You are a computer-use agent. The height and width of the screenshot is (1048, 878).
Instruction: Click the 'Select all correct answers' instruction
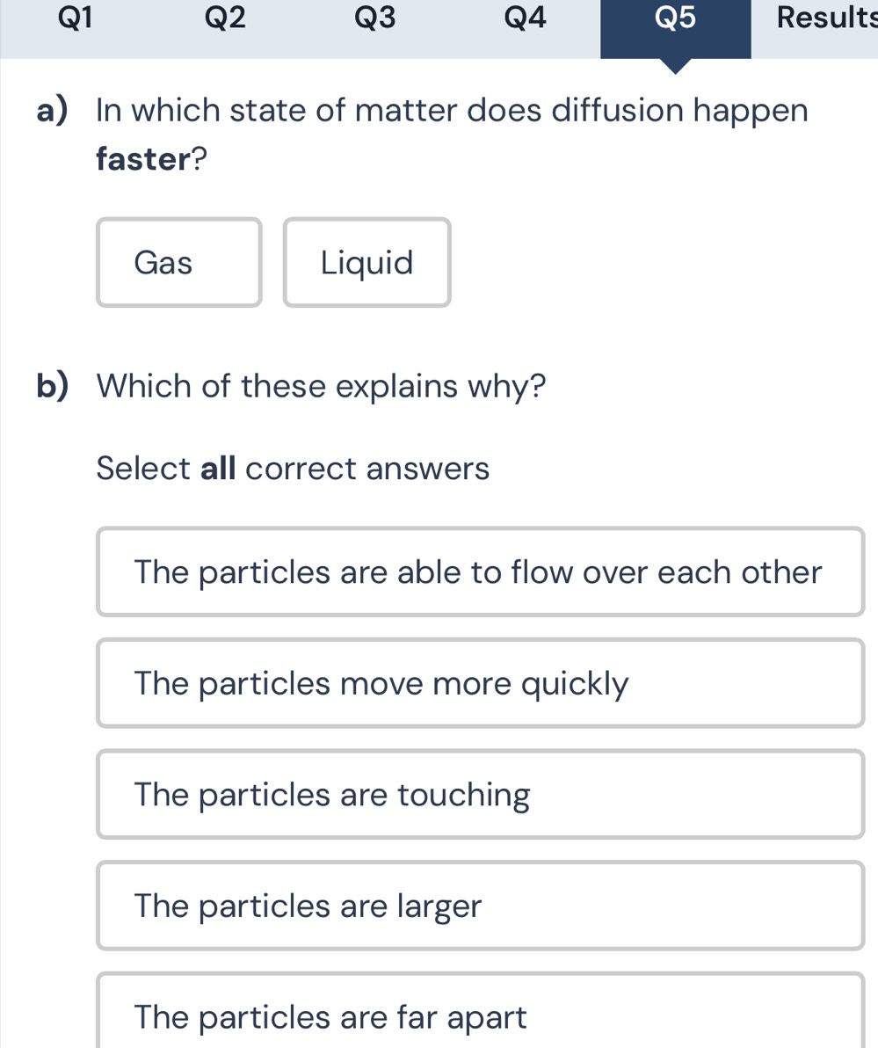pos(293,469)
